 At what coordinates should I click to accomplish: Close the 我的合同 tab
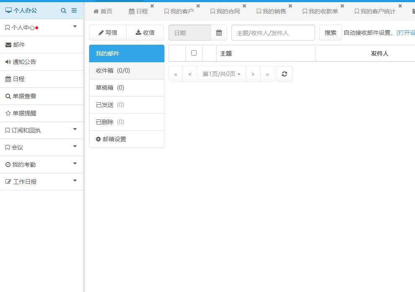(x=244, y=6)
